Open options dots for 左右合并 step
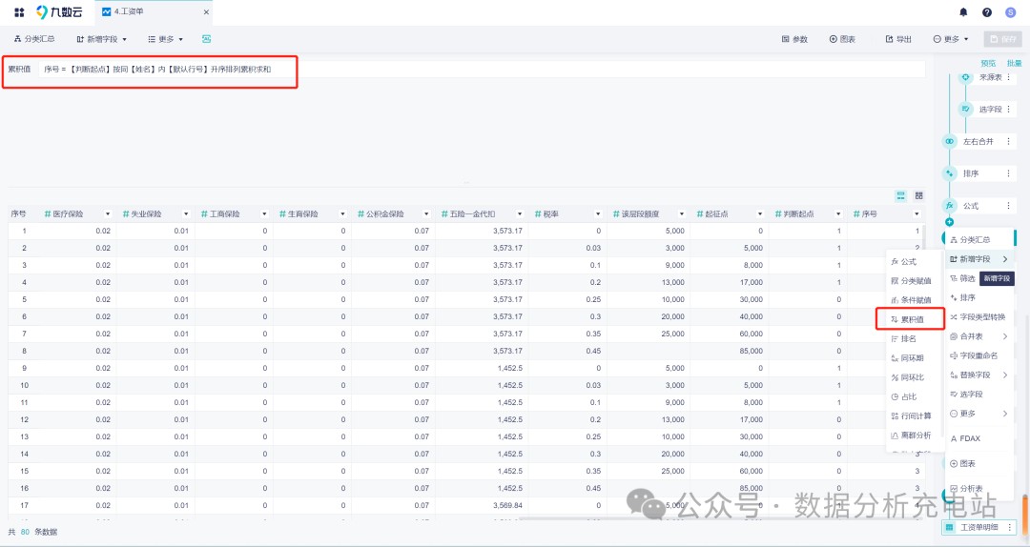 (1008, 141)
